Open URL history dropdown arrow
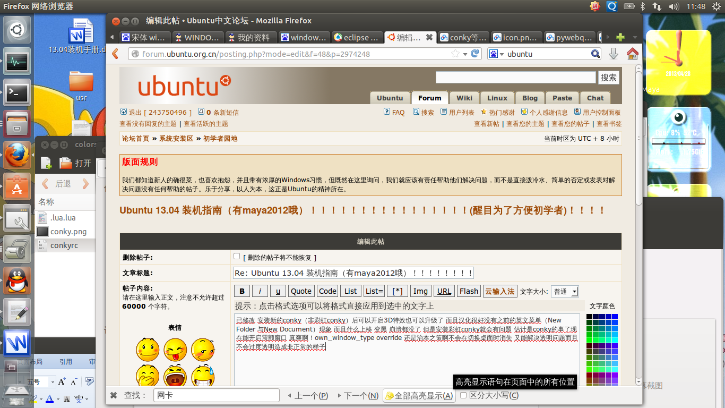725x408 pixels. click(x=465, y=54)
